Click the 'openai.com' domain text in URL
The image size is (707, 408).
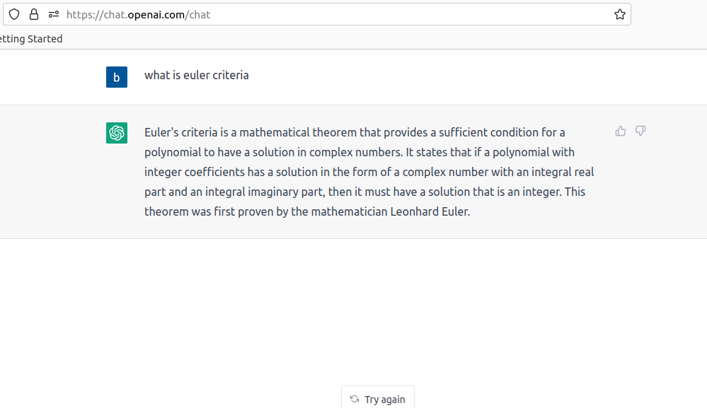156,15
